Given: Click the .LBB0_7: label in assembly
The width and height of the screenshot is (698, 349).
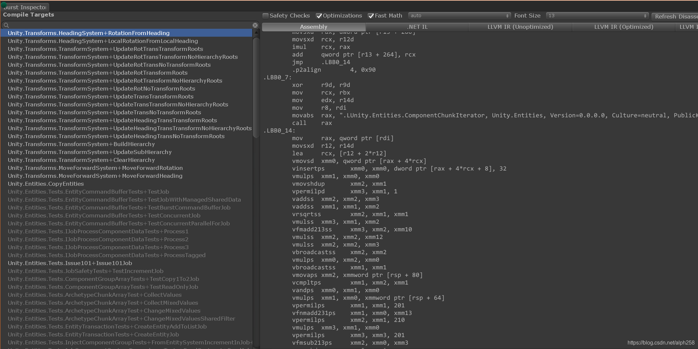Looking at the screenshot, I should 278,77.
